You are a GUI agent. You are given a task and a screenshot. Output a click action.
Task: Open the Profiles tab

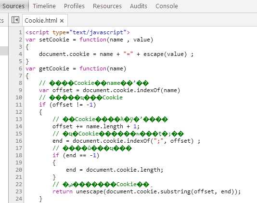click(74, 6)
